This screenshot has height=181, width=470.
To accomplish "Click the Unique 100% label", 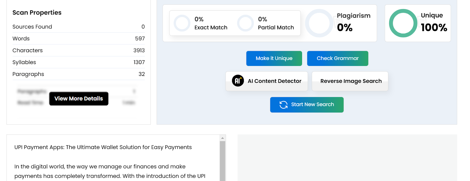I will pos(434,22).
